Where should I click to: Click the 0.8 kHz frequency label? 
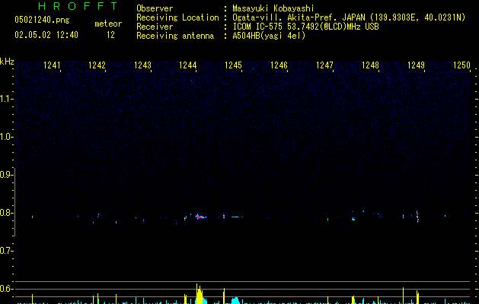coord(6,213)
